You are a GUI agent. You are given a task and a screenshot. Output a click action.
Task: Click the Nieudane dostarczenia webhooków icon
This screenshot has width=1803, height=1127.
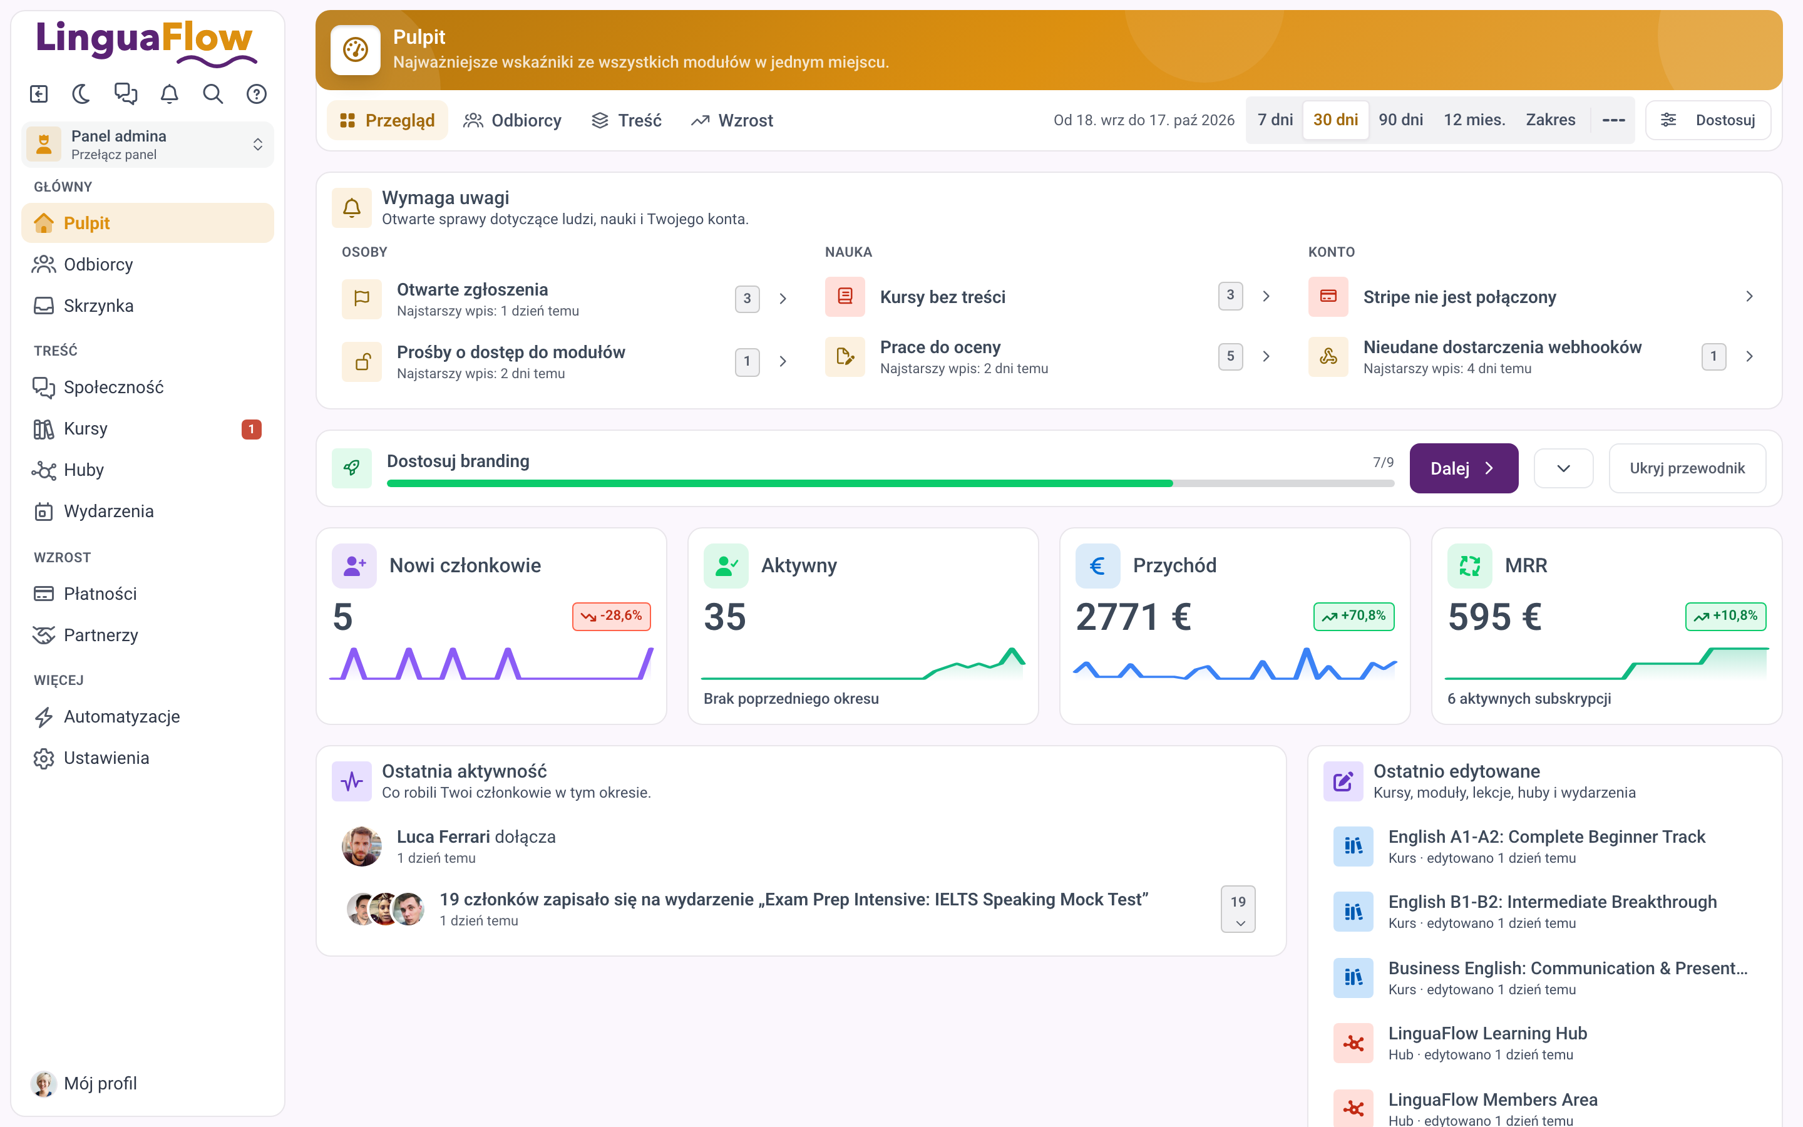tap(1328, 357)
